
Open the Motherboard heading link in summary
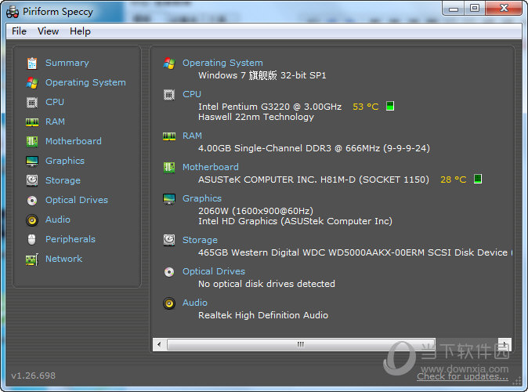coord(211,167)
